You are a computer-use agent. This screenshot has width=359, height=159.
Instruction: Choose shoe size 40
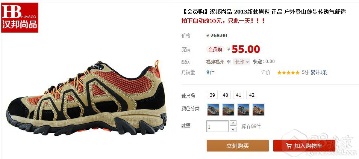[225, 95]
